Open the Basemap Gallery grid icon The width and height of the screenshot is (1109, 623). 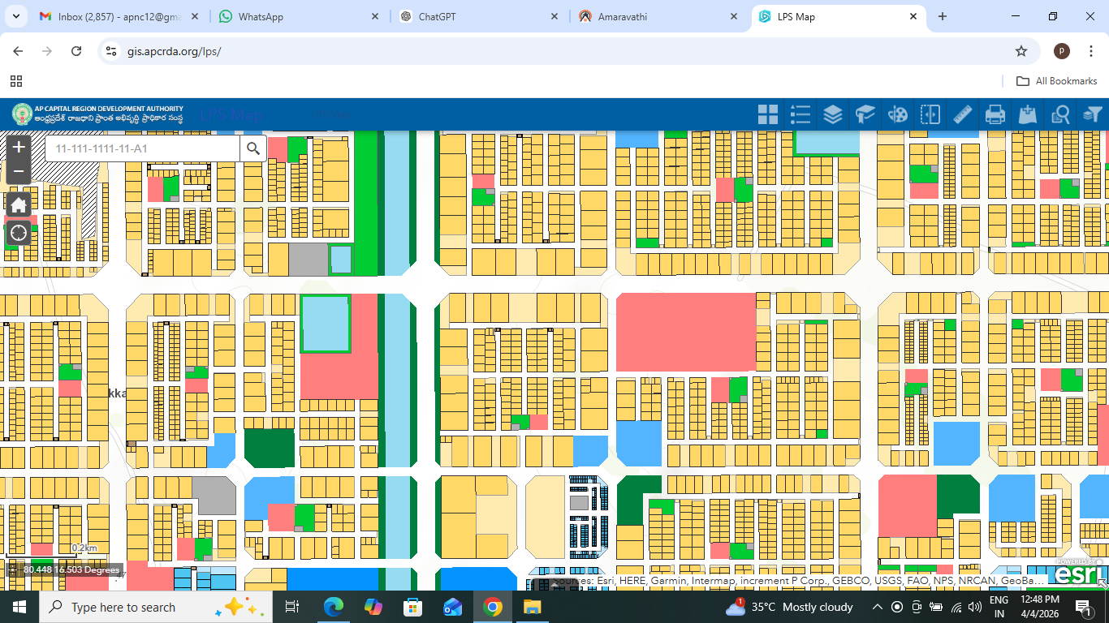(767, 114)
